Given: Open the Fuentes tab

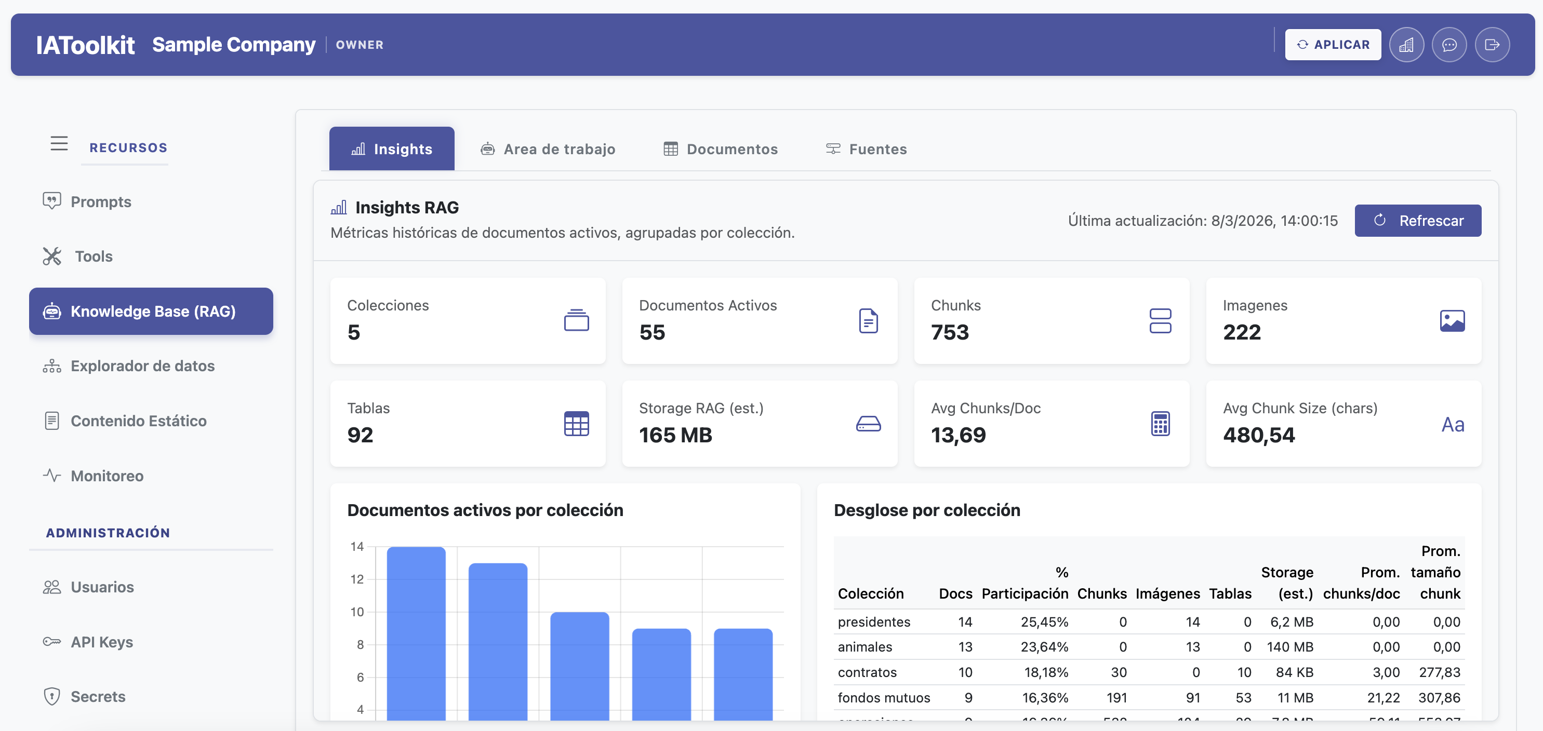Looking at the screenshot, I should click(866, 149).
